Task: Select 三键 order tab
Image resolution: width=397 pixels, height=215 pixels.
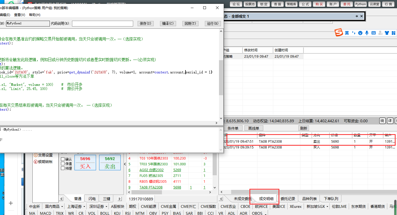Action: (107, 199)
